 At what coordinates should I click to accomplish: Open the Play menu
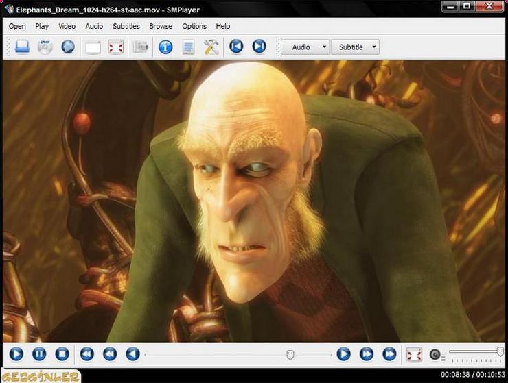[x=42, y=26]
